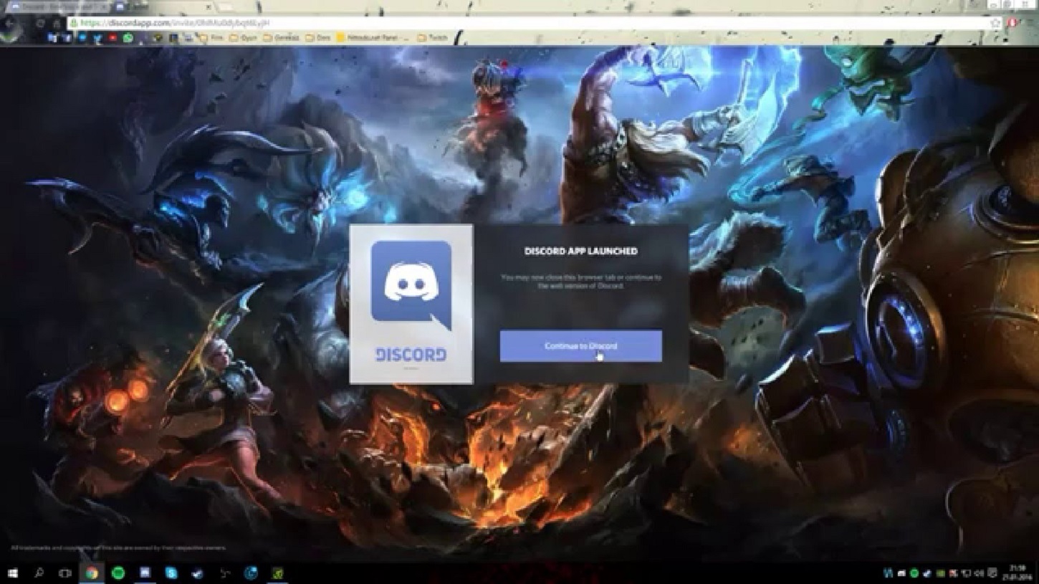
Task: Click the Discord logo in the invite card
Action: [x=411, y=285]
